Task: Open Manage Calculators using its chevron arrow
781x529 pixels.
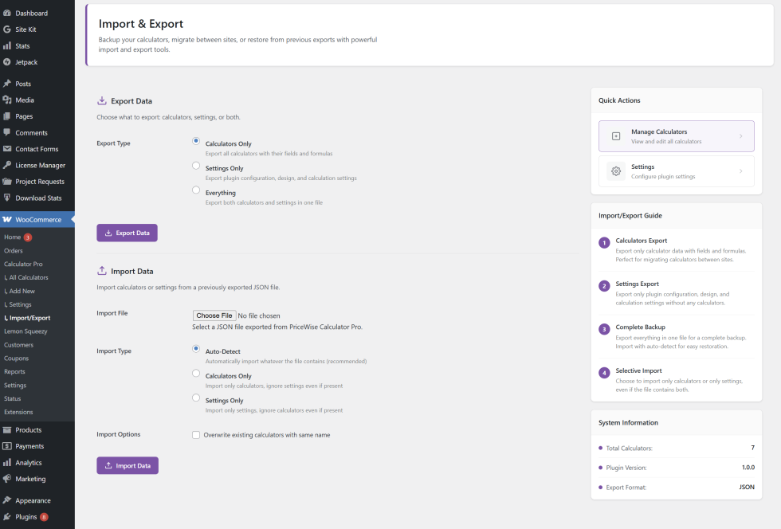Action: click(x=740, y=136)
